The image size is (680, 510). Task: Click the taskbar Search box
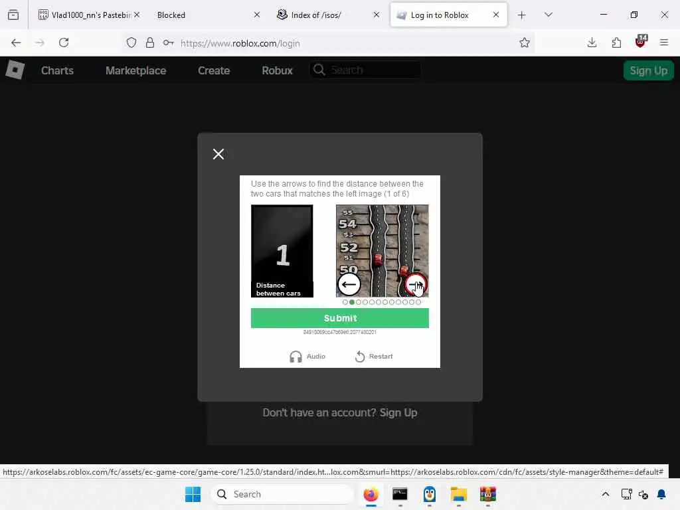(x=282, y=494)
